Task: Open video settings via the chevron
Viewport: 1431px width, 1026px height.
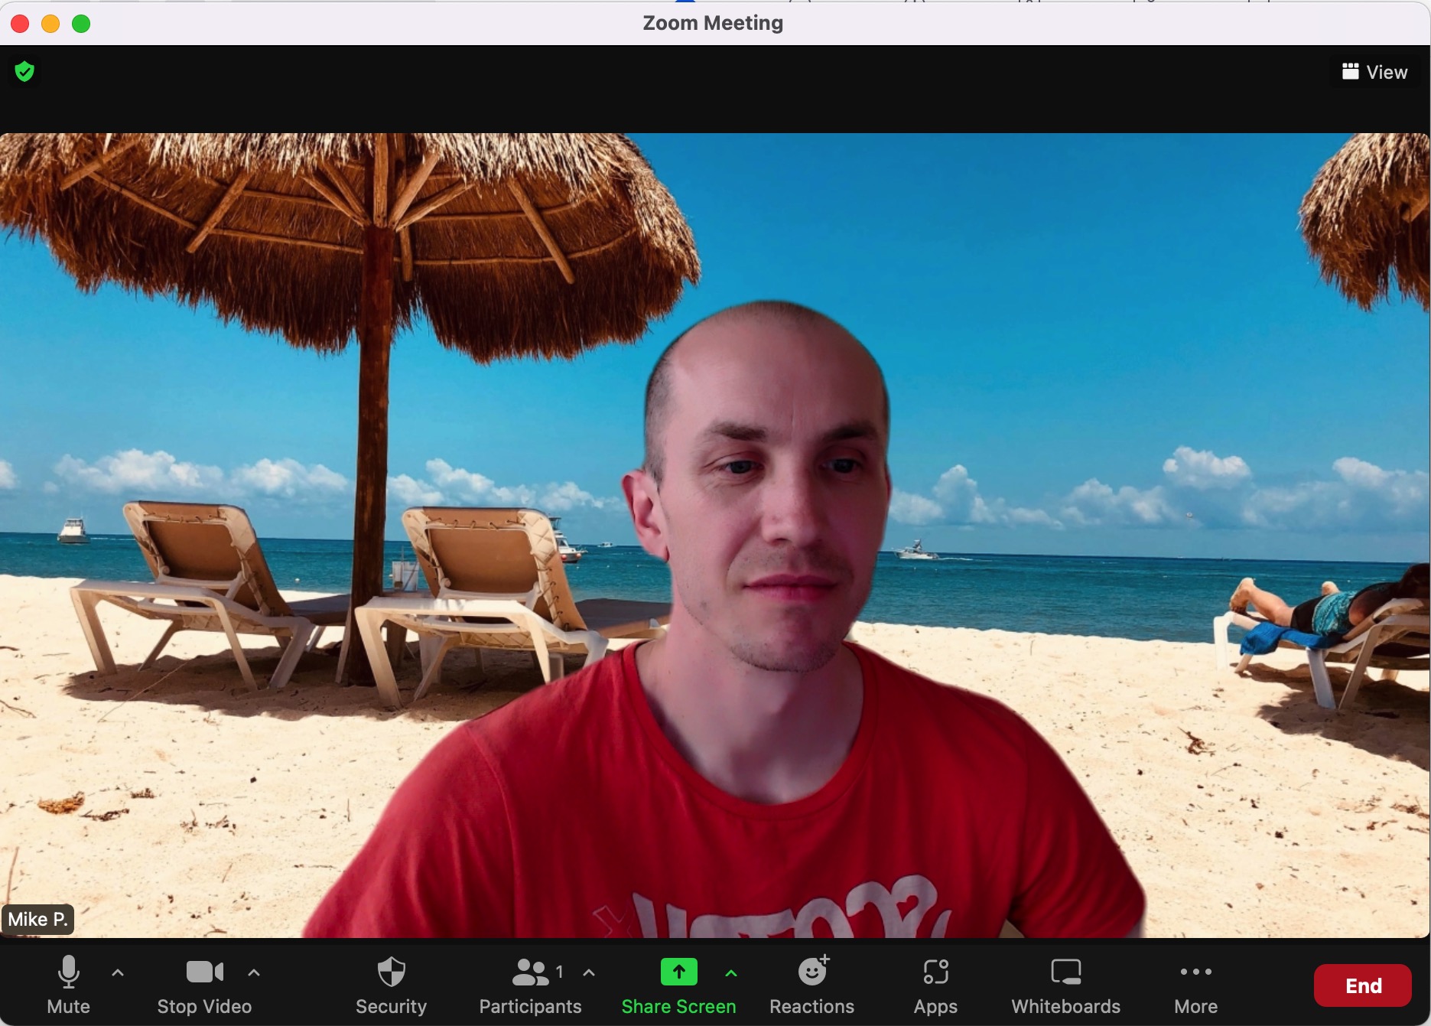Action: pos(254,972)
